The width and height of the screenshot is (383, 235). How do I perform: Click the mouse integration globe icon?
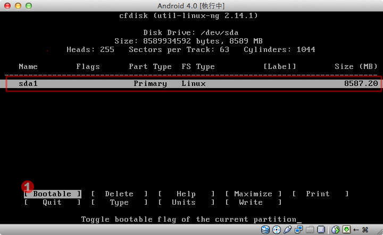click(x=336, y=230)
